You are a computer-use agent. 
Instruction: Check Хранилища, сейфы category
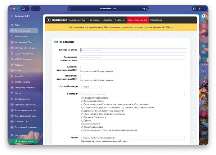pyautogui.click(x=82, y=127)
